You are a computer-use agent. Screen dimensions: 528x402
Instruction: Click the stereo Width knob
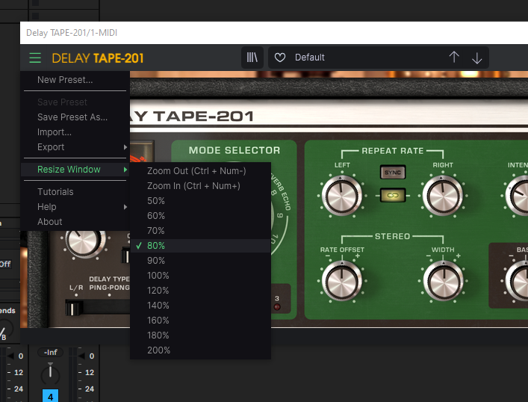pos(442,281)
